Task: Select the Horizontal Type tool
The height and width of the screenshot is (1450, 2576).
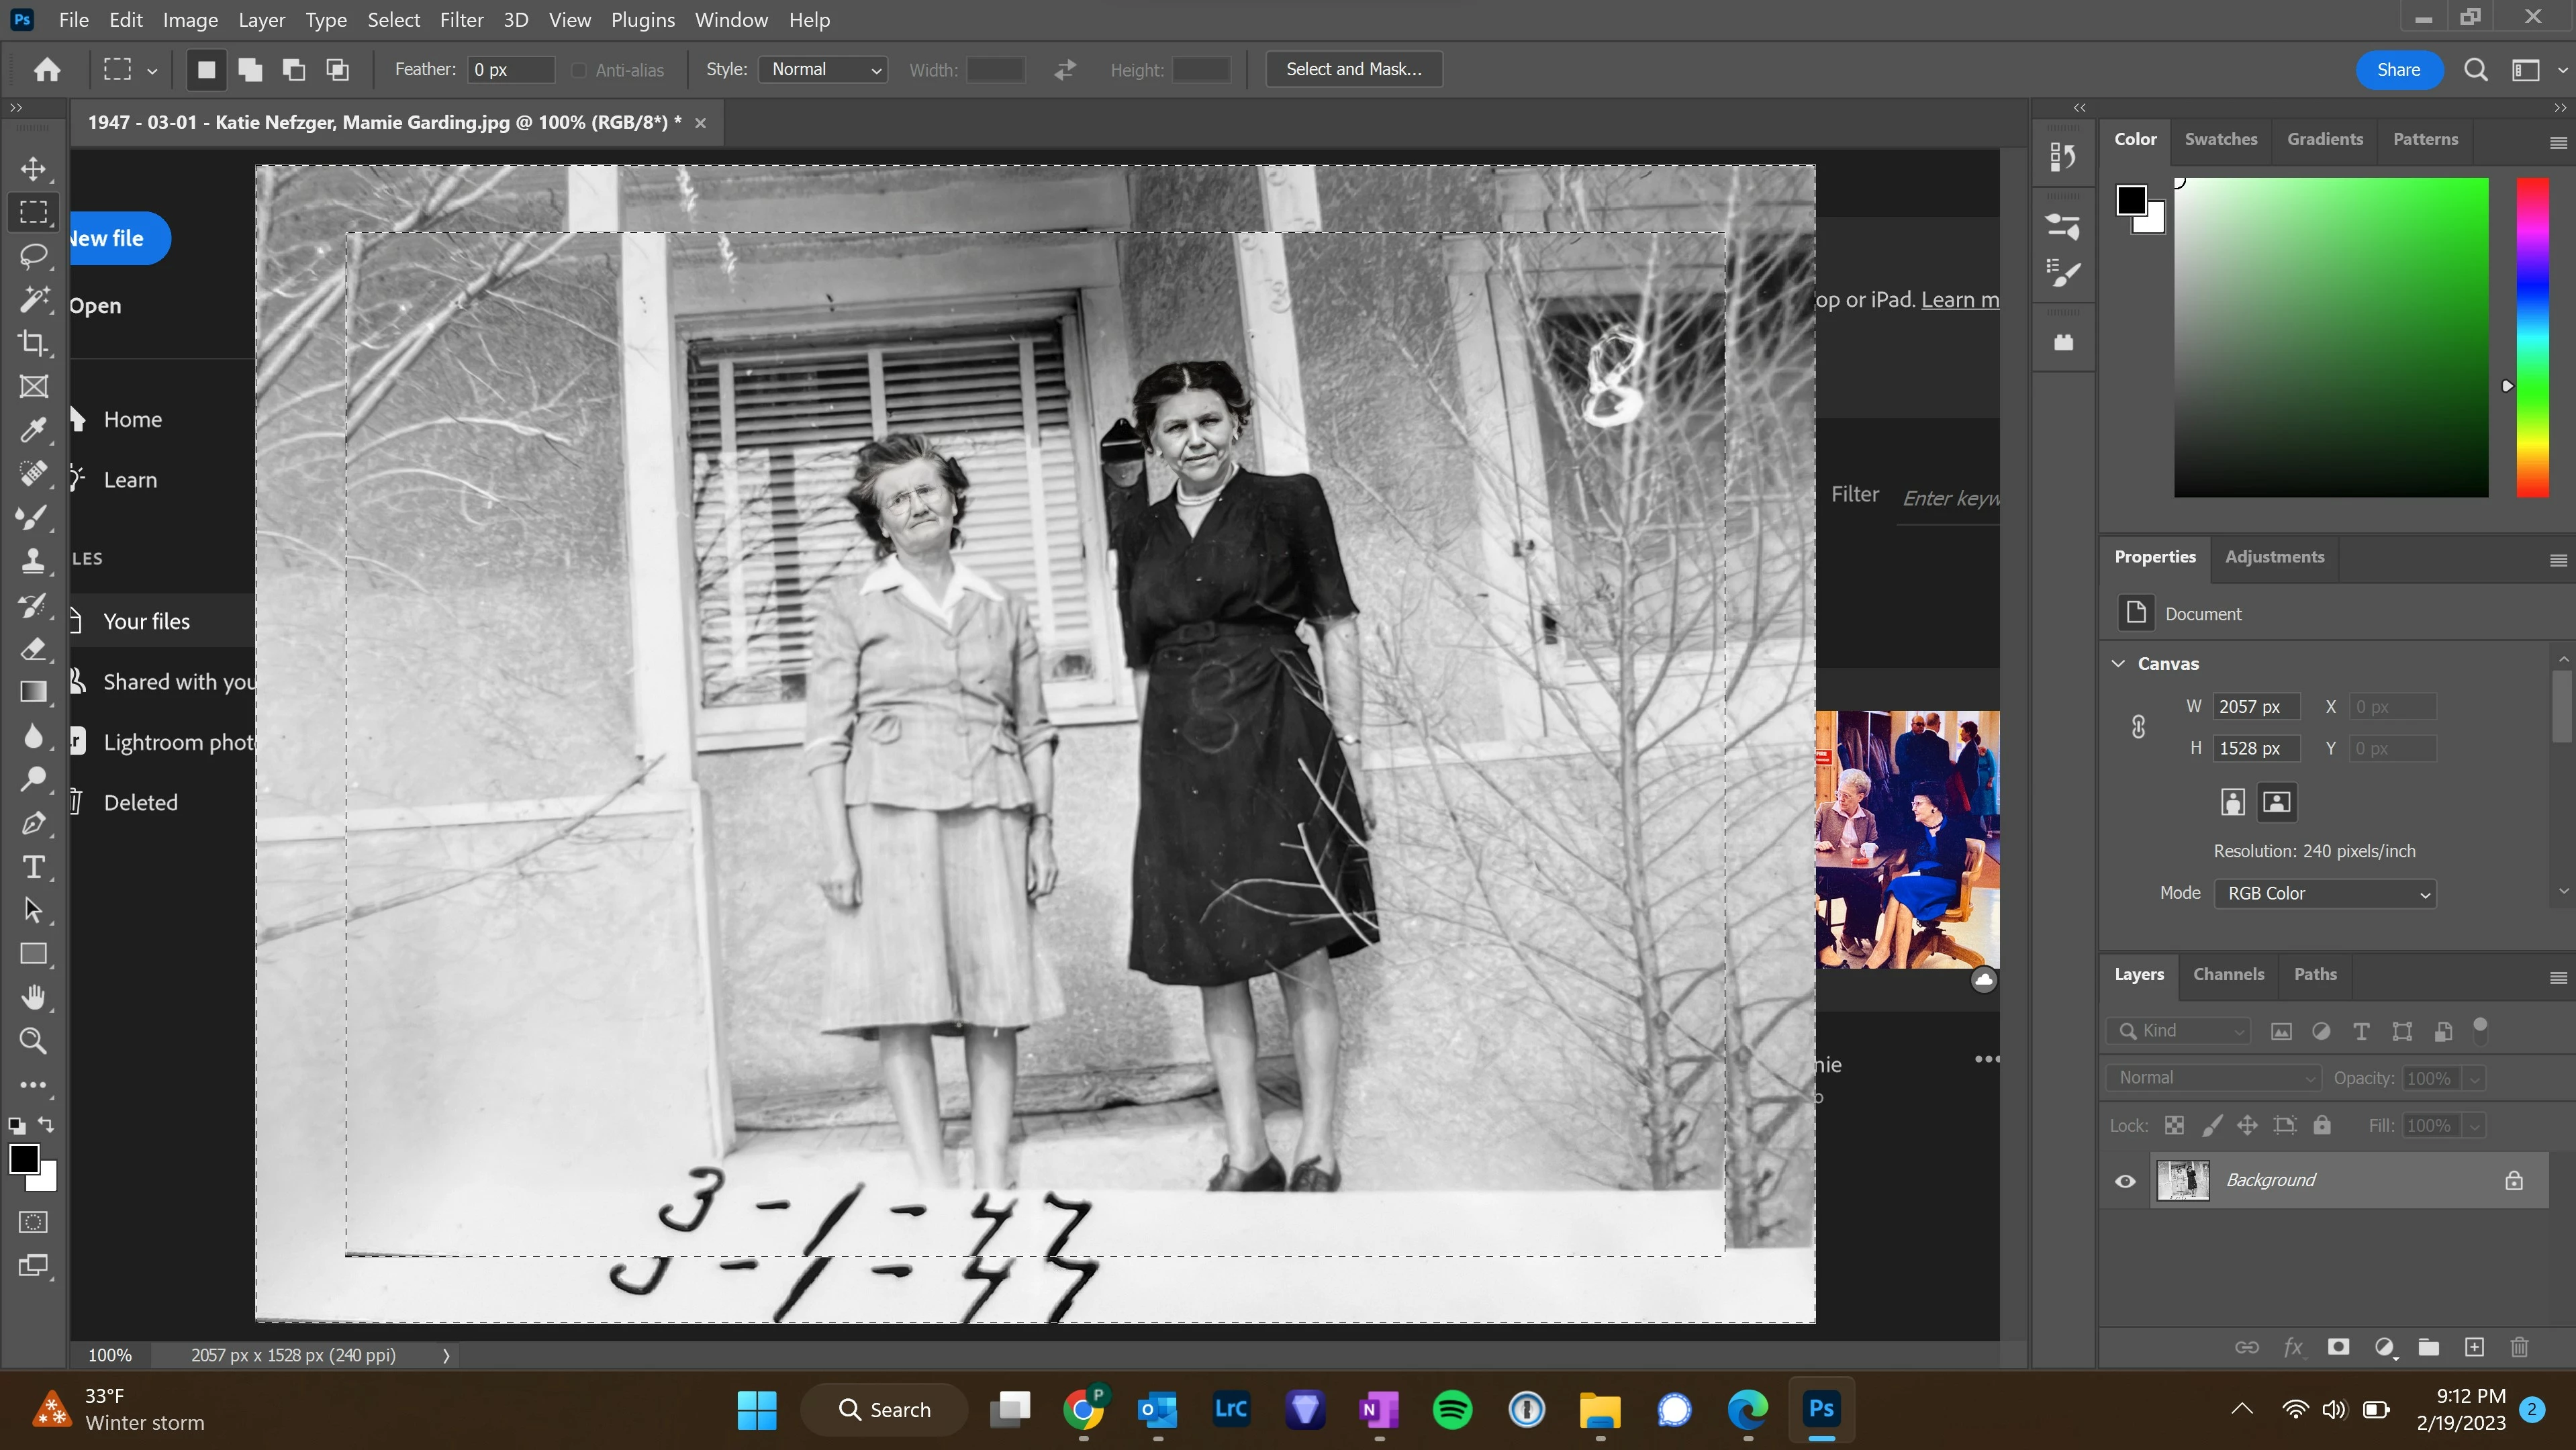Action: point(33,867)
